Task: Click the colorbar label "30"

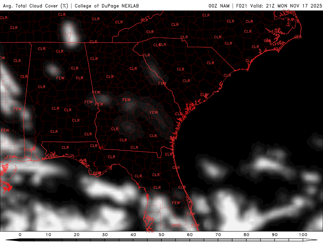Action: click(105, 235)
